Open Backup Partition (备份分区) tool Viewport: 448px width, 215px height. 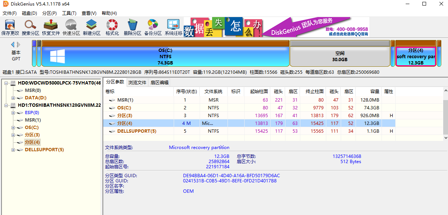click(x=153, y=27)
